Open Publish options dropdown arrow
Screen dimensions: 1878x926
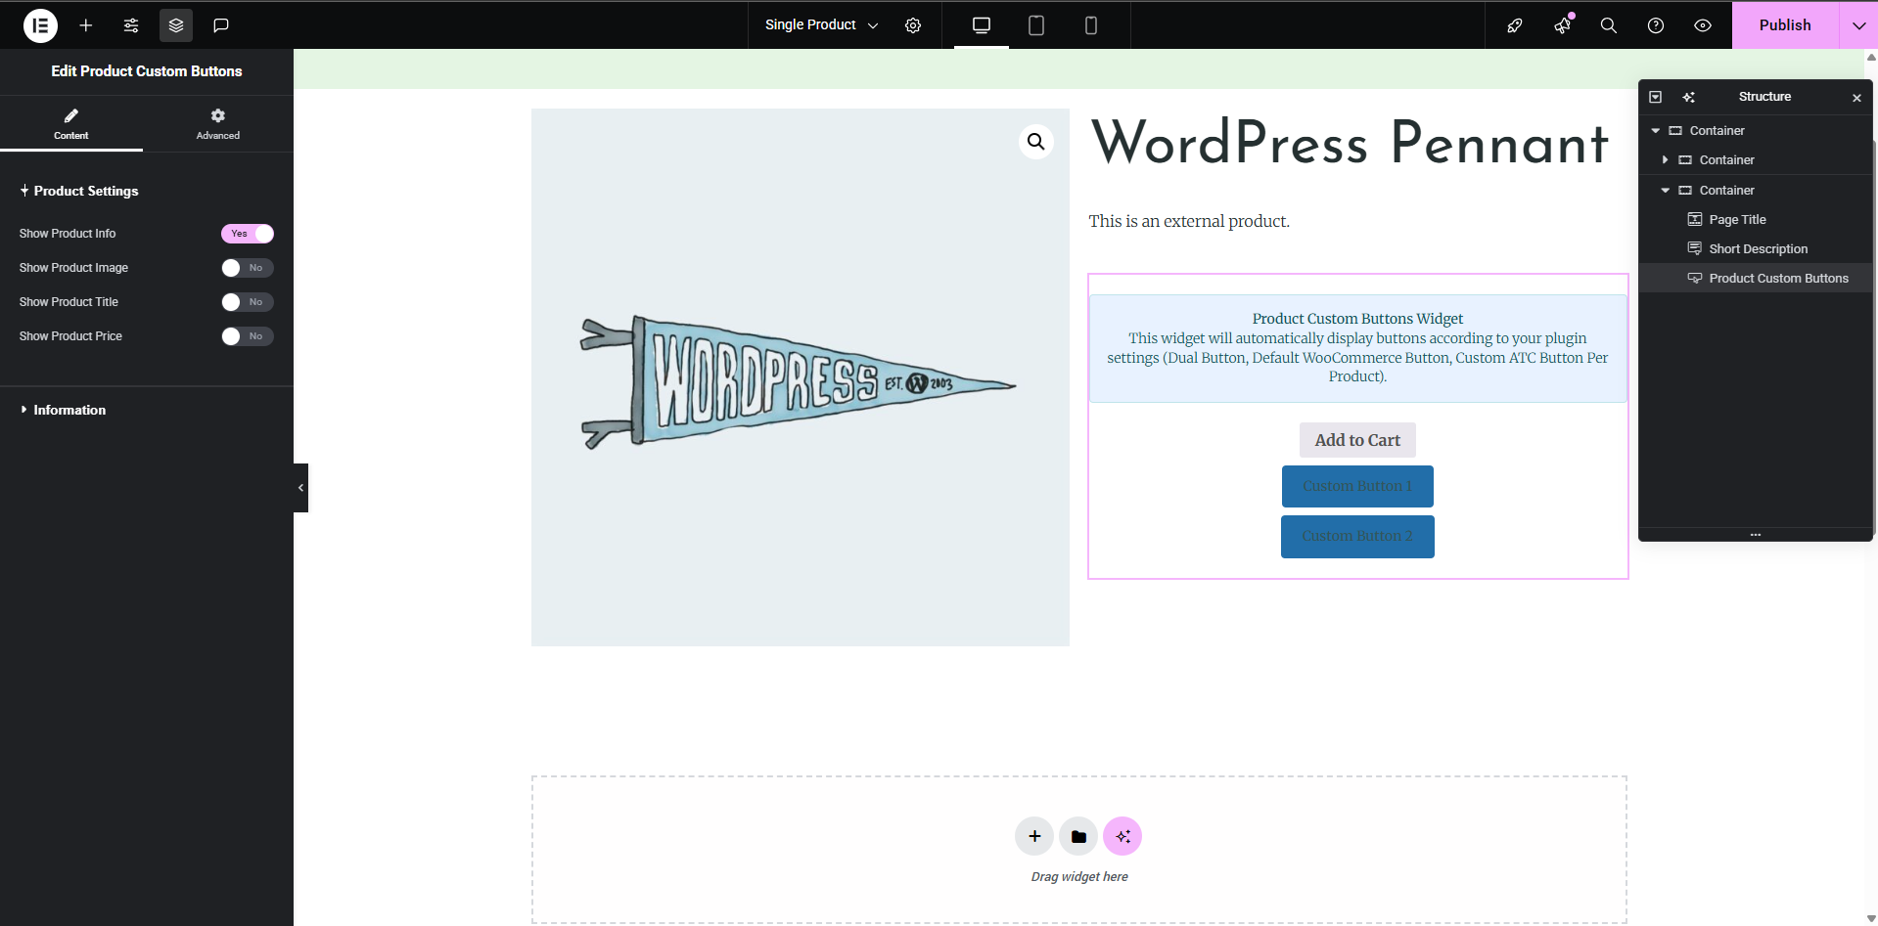(1858, 25)
